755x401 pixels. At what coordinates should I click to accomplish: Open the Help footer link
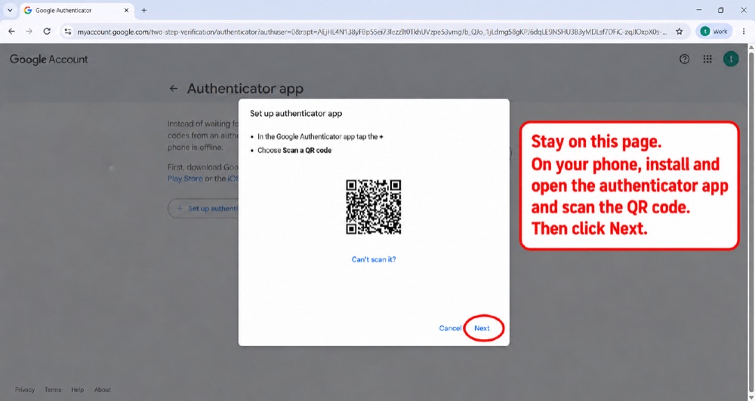coord(78,390)
